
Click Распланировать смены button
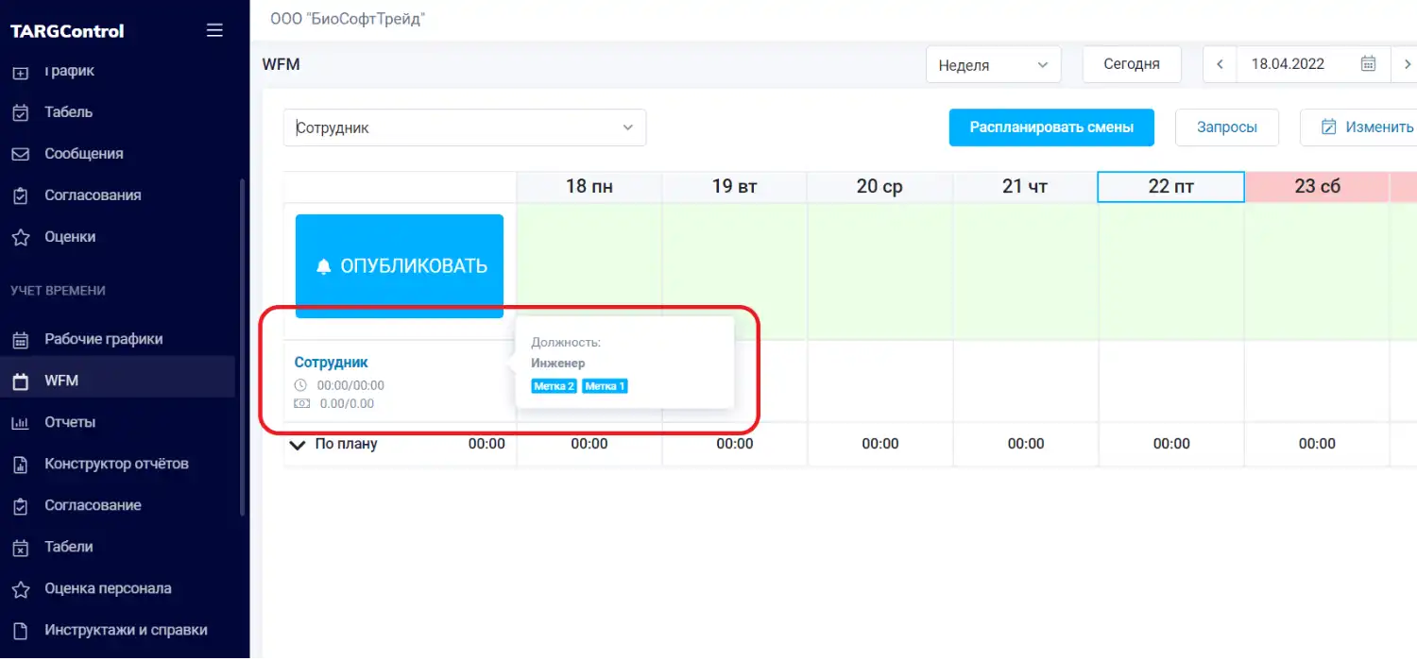[x=1051, y=127]
